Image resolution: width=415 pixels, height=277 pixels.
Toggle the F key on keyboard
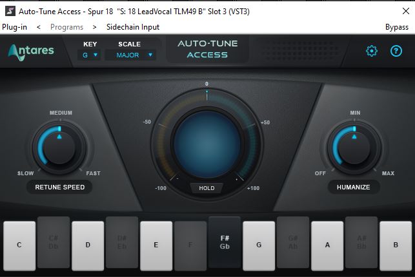pyautogui.click(x=190, y=246)
